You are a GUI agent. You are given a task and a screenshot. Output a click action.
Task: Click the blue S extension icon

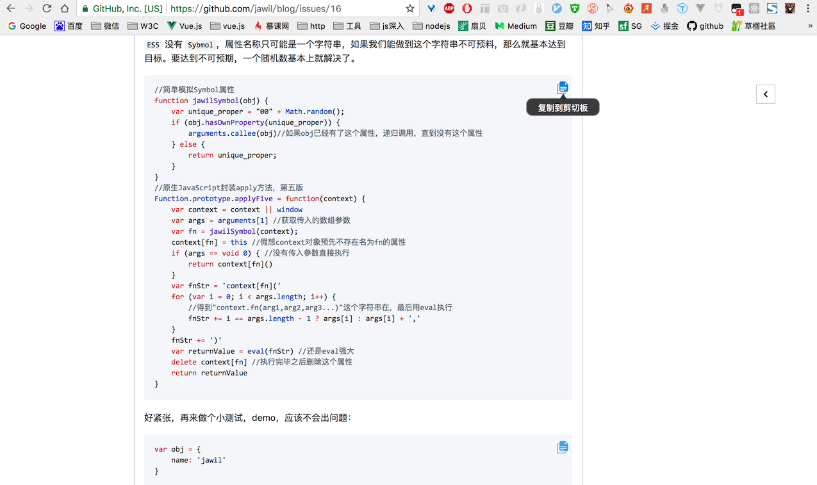773,8
